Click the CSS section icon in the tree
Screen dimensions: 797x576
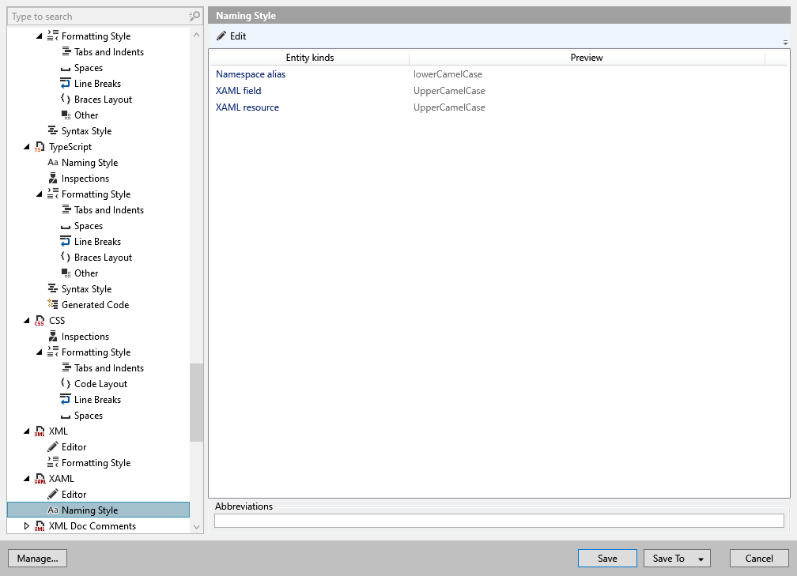point(40,320)
